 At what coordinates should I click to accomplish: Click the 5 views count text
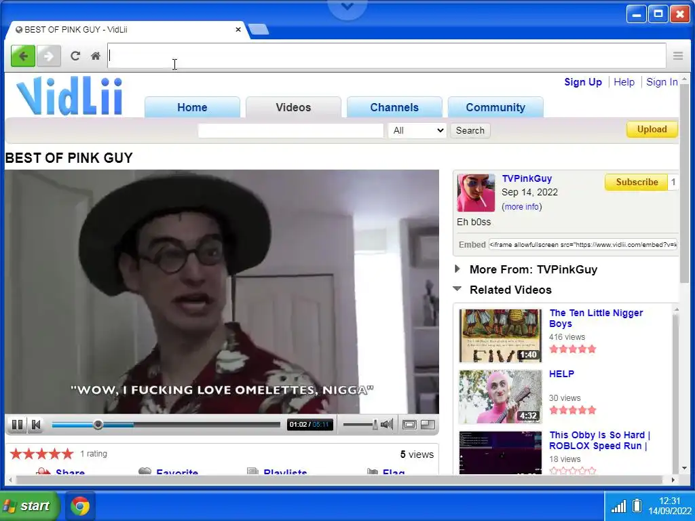pos(417,455)
